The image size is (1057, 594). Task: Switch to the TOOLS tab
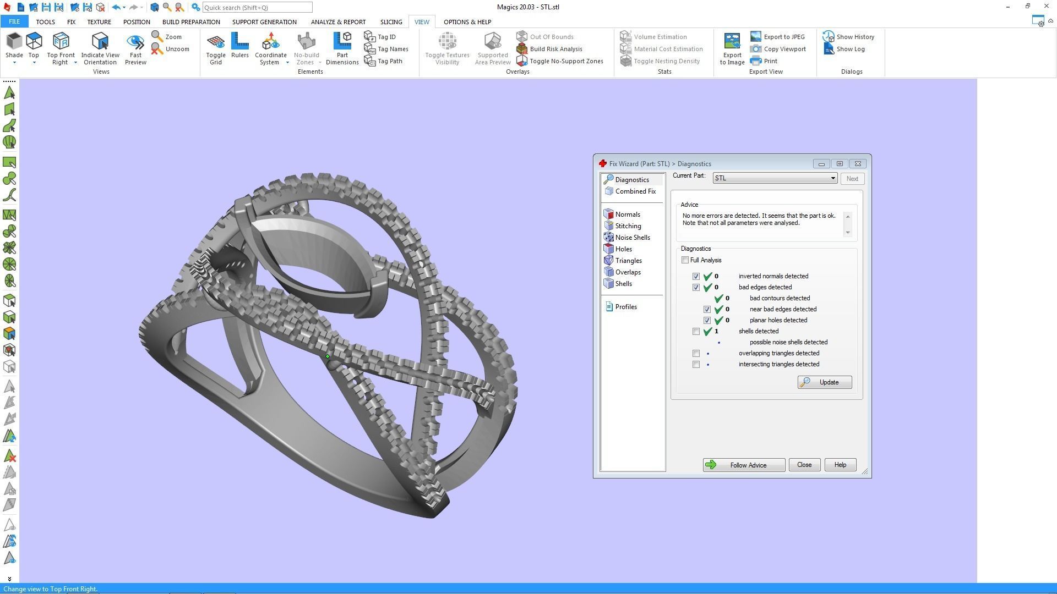pos(45,22)
